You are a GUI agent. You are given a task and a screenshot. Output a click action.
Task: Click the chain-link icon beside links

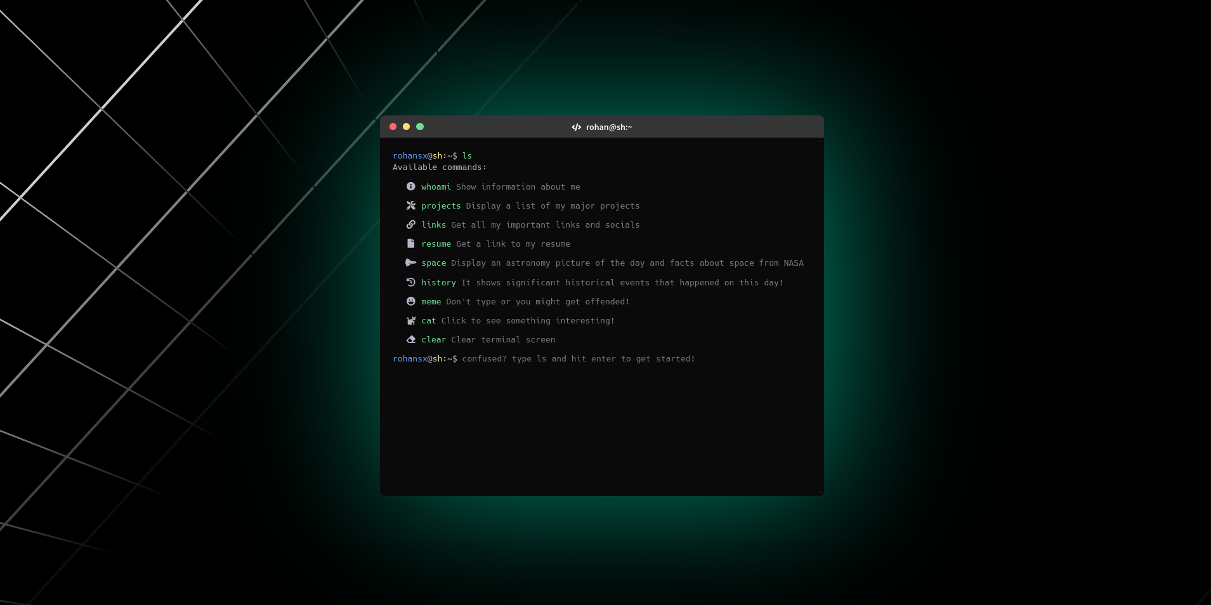tap(411, 224)
